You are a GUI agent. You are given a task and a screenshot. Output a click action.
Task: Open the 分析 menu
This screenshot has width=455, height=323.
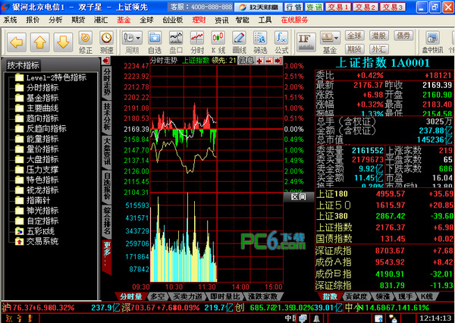tap(55, 20)
